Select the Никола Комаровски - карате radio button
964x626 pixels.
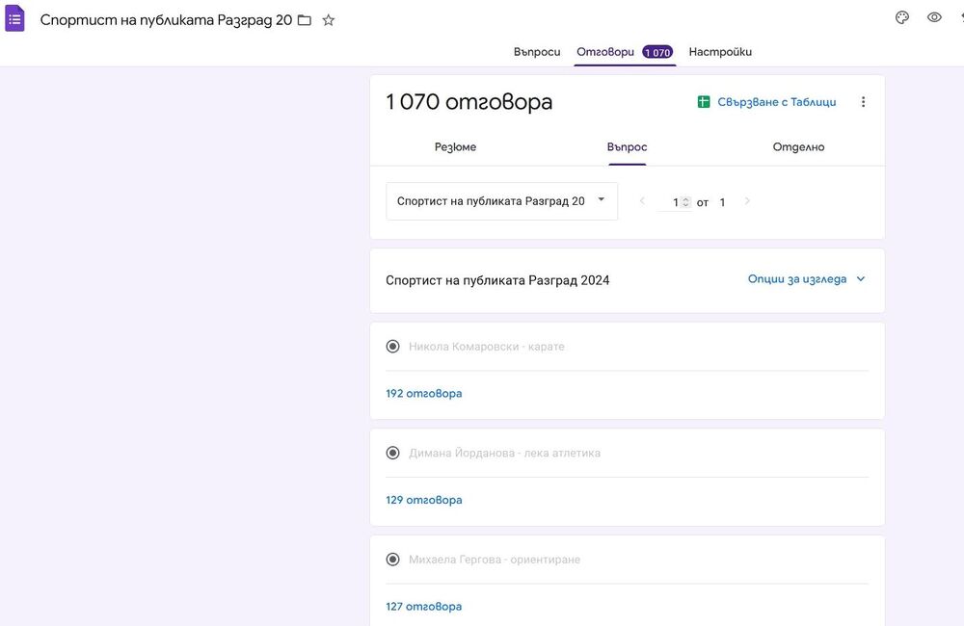coord(392,347)
